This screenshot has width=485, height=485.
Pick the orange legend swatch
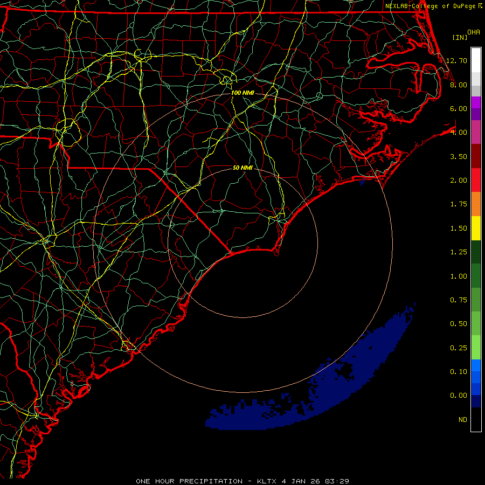pos(476,204)
